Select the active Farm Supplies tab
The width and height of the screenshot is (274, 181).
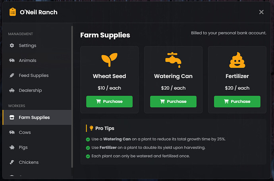tap(34, 118)
